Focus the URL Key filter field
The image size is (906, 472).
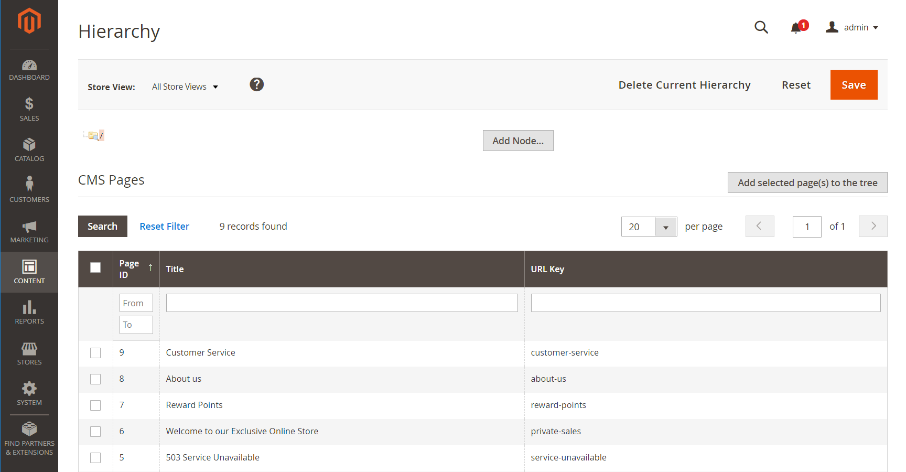[x=706, y=303]
